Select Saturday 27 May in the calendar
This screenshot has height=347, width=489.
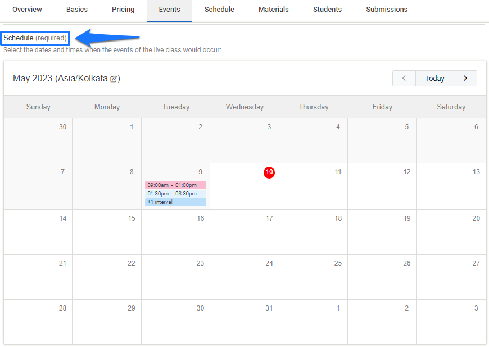[451, 277]
